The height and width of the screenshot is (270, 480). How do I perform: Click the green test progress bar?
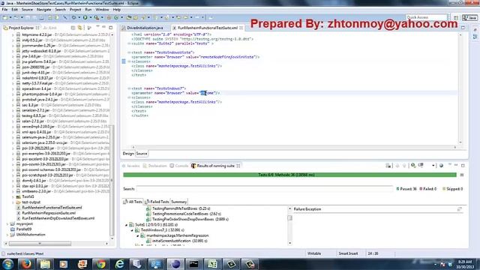(x=289, y=175)
